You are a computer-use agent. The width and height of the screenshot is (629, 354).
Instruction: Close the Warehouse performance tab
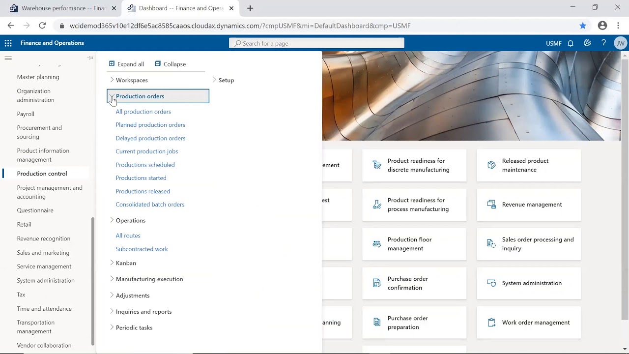pyautogui.click(x=114, y=8)
